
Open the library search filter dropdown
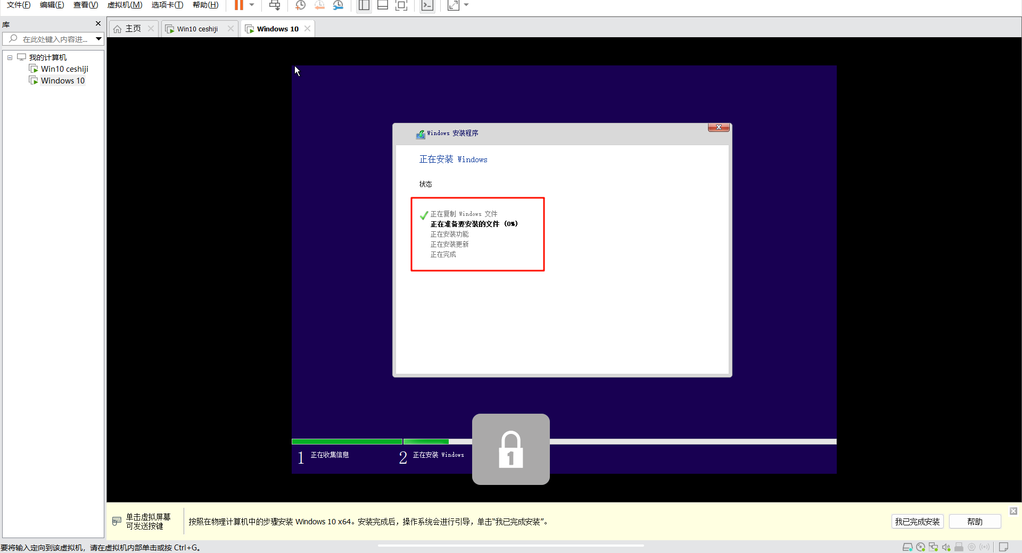coord(98,39)
